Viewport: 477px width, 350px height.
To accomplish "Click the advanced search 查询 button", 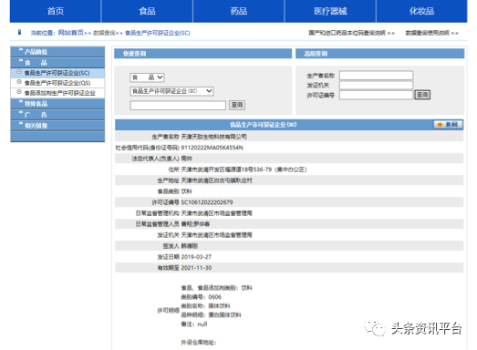I will [422, 95].
